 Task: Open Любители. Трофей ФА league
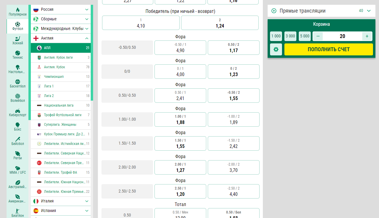click(61, 172)
